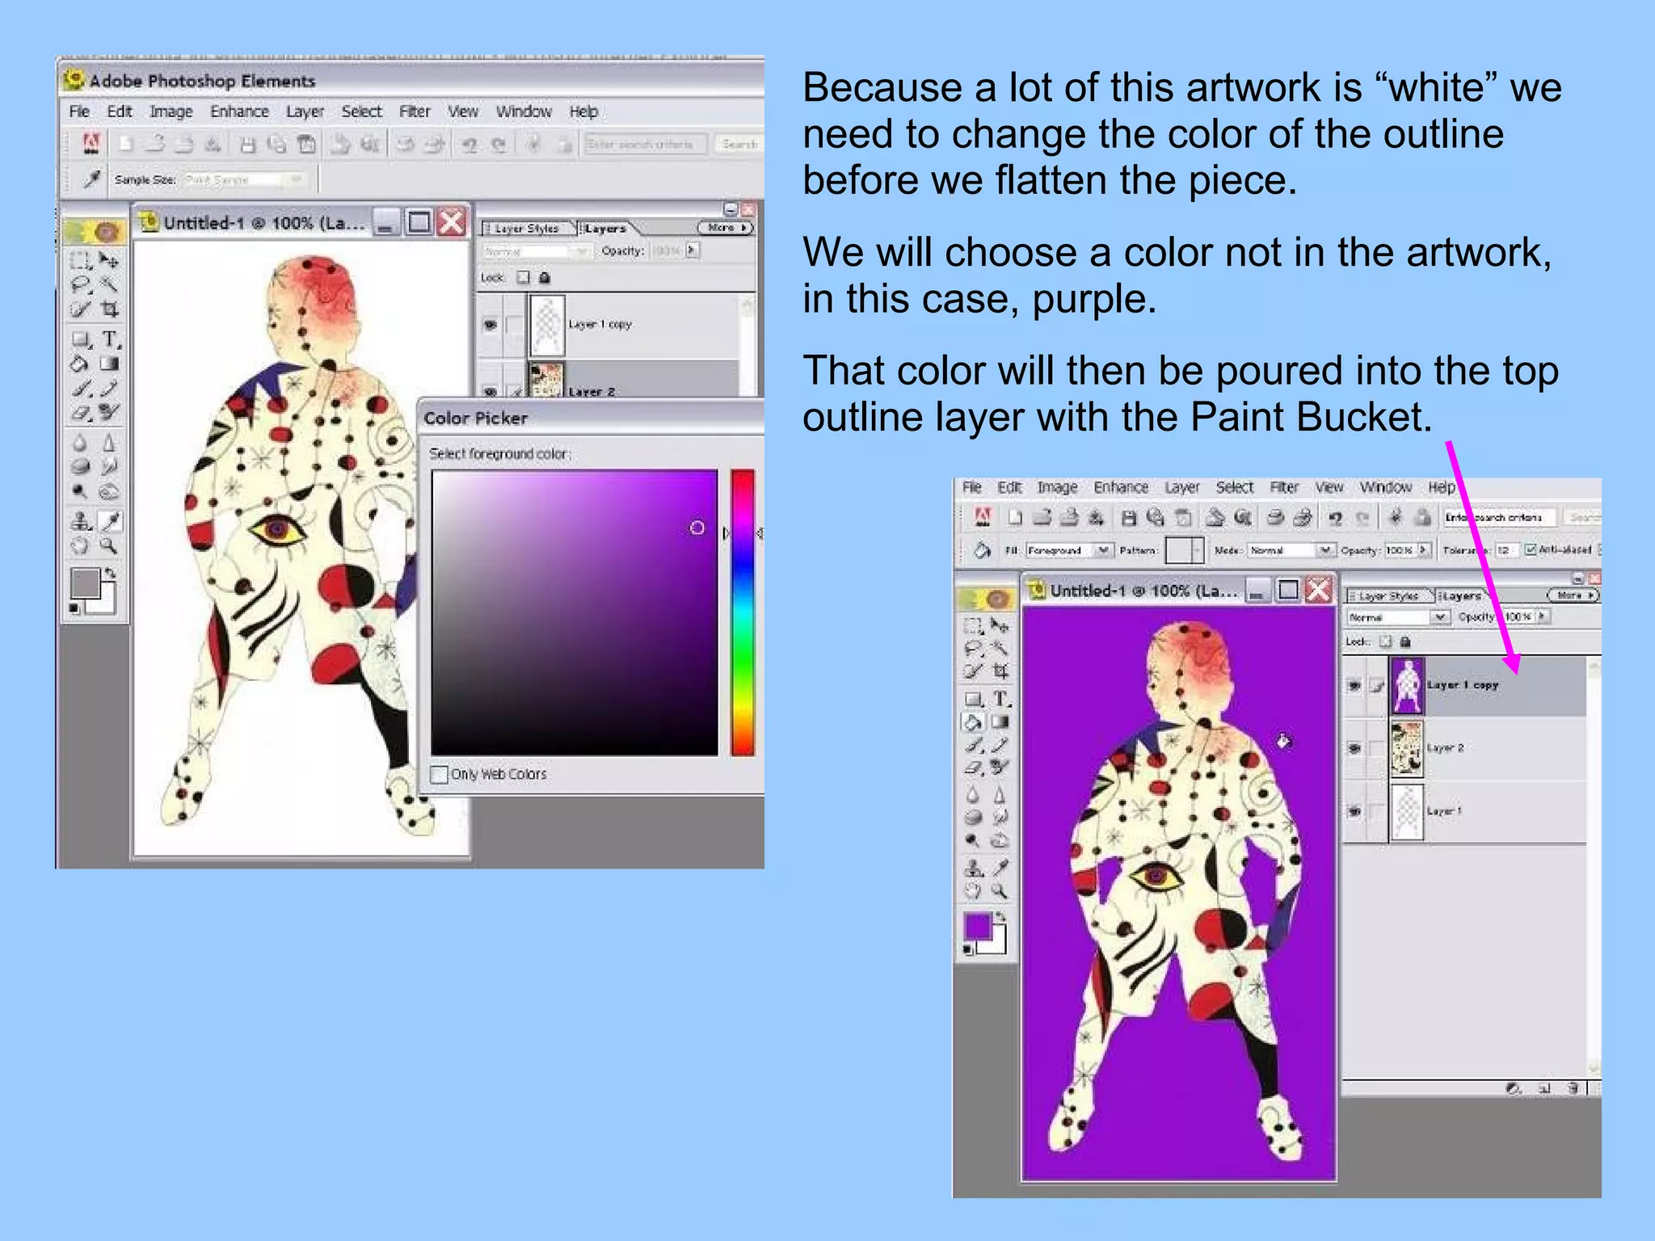
Task: Click the trash icon at Layers panel bottom
Action: pos(1573,1088)
